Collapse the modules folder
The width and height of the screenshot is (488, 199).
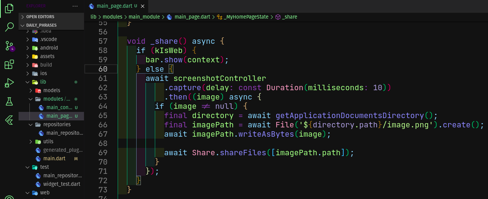(x=51, y=99)
